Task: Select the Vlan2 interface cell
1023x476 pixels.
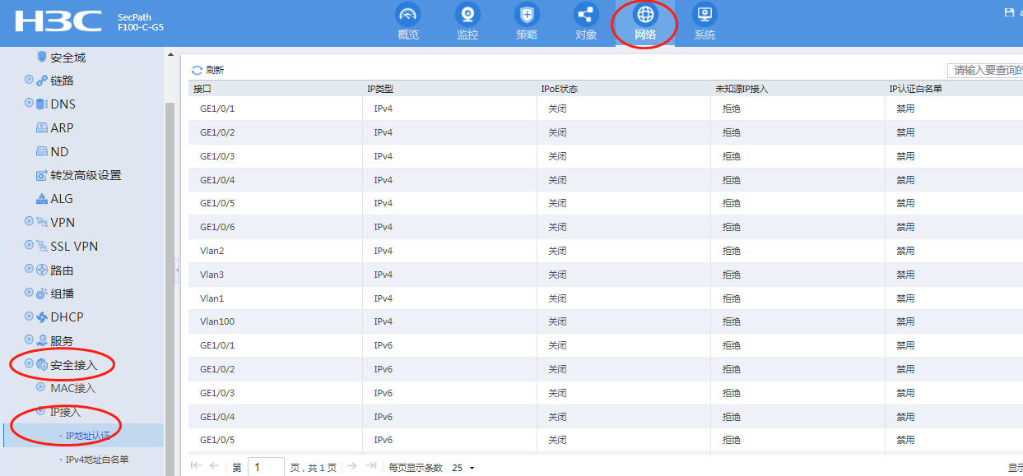Action: click(x=212, y=251)
